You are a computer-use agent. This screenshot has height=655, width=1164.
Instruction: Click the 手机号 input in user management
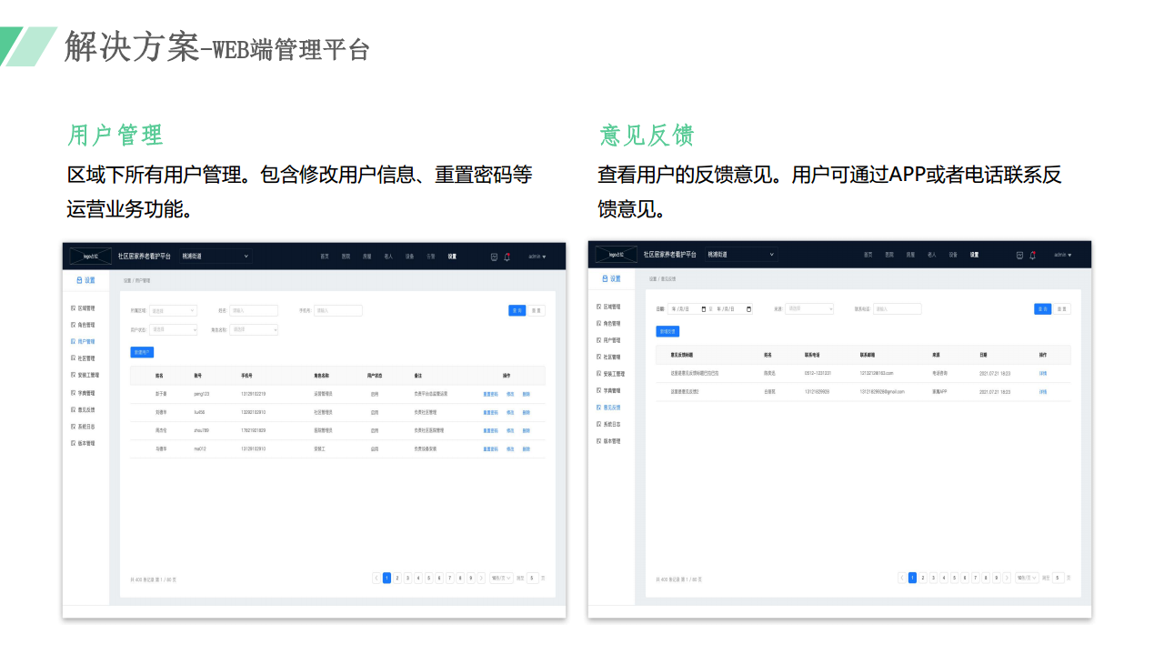coord(338,310)
